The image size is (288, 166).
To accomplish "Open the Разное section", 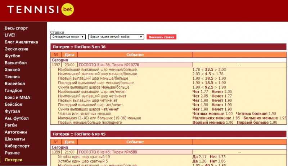I will (x=12, y=153).
